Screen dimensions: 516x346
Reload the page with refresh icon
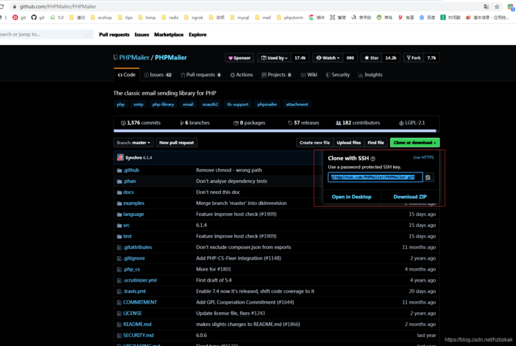[2, 7]
